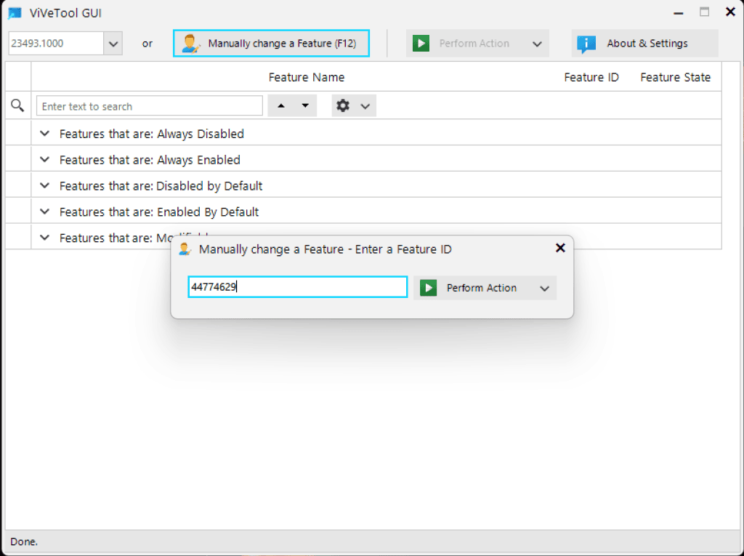Click the speech bubble icon next to About & Settings

click(585, 43)
